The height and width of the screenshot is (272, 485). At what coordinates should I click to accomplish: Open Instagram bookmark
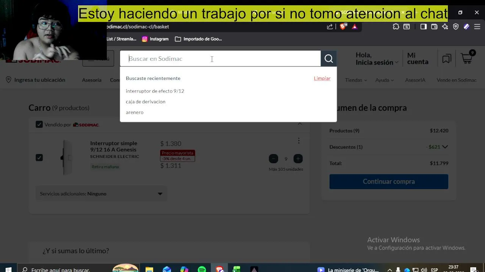coord(155,39)
